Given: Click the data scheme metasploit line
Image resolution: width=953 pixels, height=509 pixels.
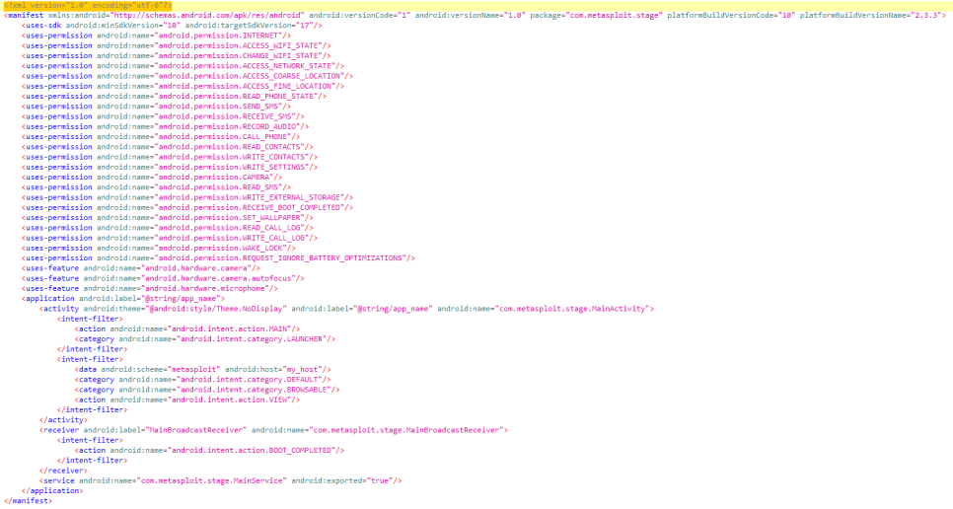Looking at the screenshot, I should pyautogui.click(x=203, y=370).
